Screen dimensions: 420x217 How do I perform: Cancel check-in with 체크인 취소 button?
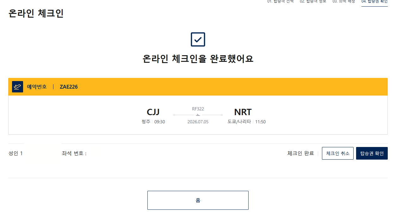pyautogui.click(x=338, y=153)
